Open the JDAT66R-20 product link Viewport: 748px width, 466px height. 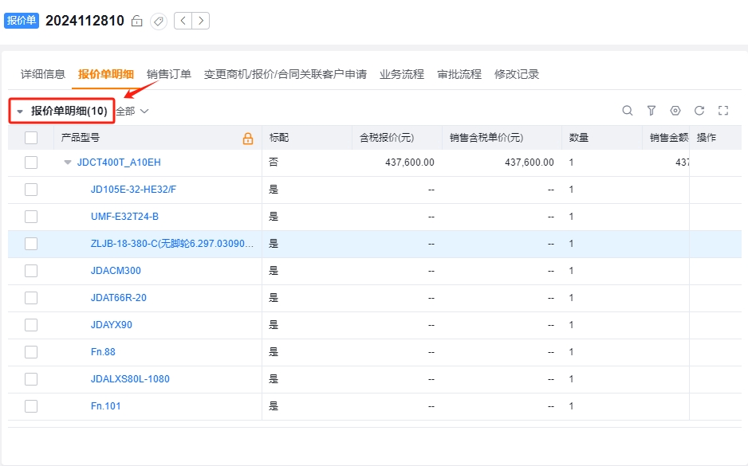click(119, 298)
